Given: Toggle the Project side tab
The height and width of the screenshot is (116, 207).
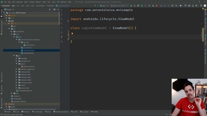Looking at the screenshot, I should [1, 13].
